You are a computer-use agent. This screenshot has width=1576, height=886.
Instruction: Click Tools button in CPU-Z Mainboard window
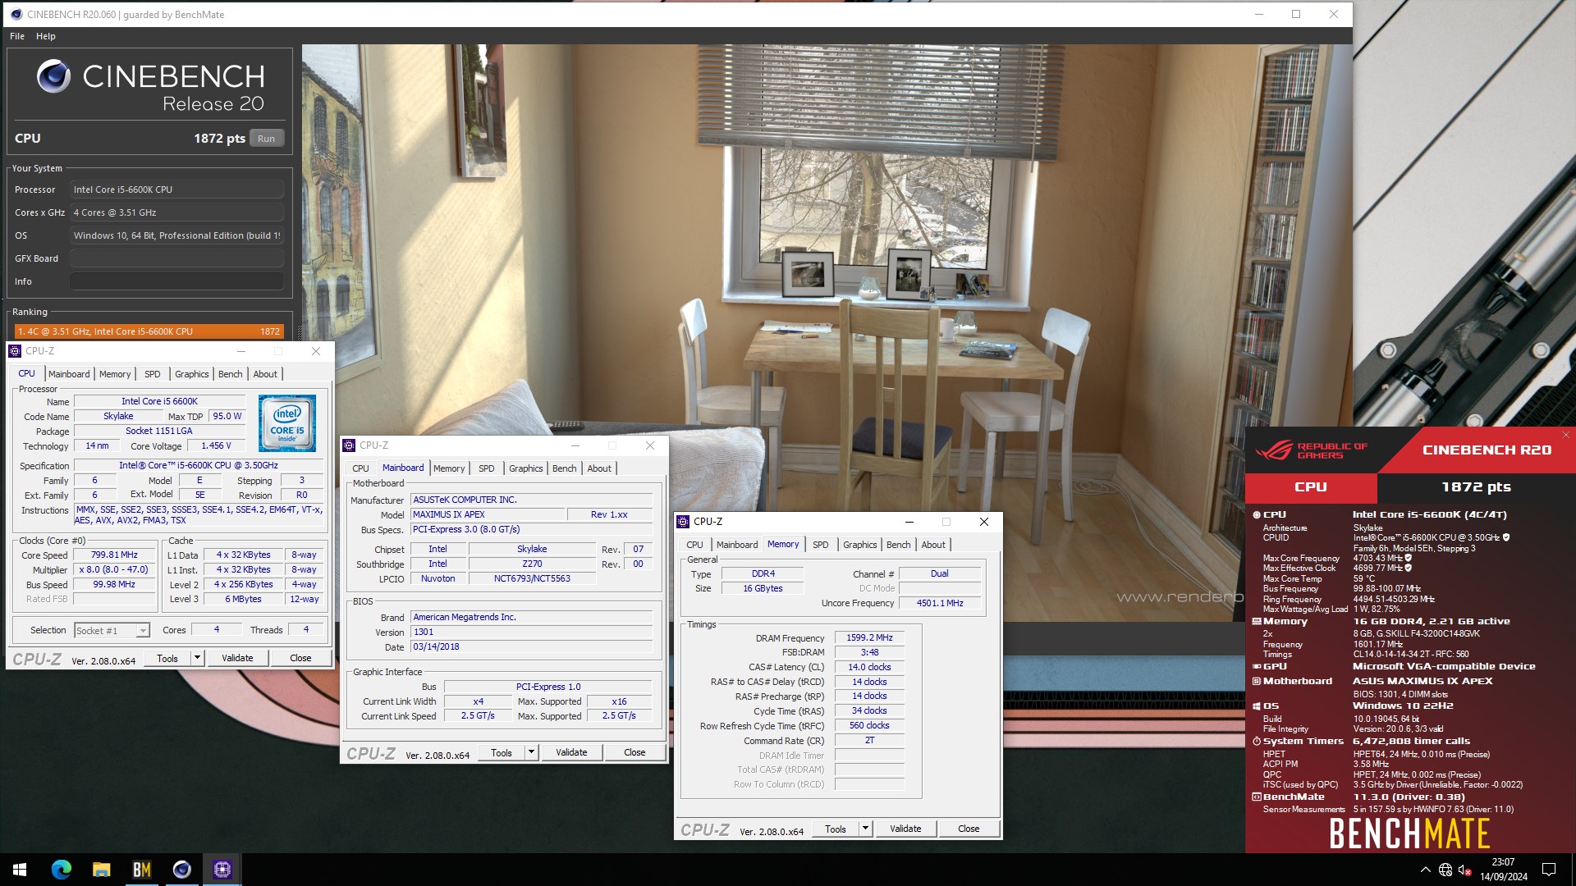[502, 753]
